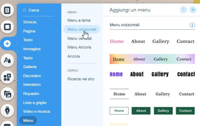Show info for Menu orizzontali section
200x126 pixels.
[x=192, y=25]
